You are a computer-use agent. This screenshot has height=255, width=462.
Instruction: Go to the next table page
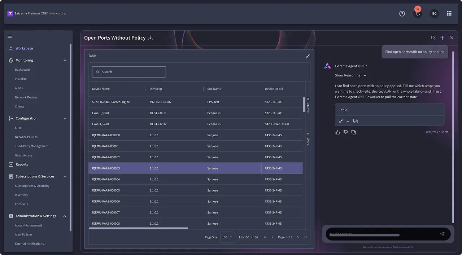point(298,237)
